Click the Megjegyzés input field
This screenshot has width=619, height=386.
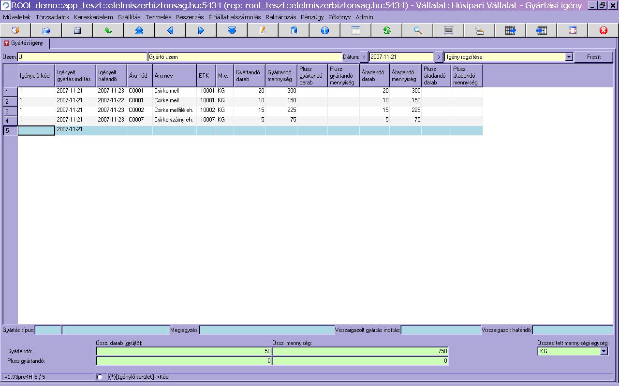[267, 330]
